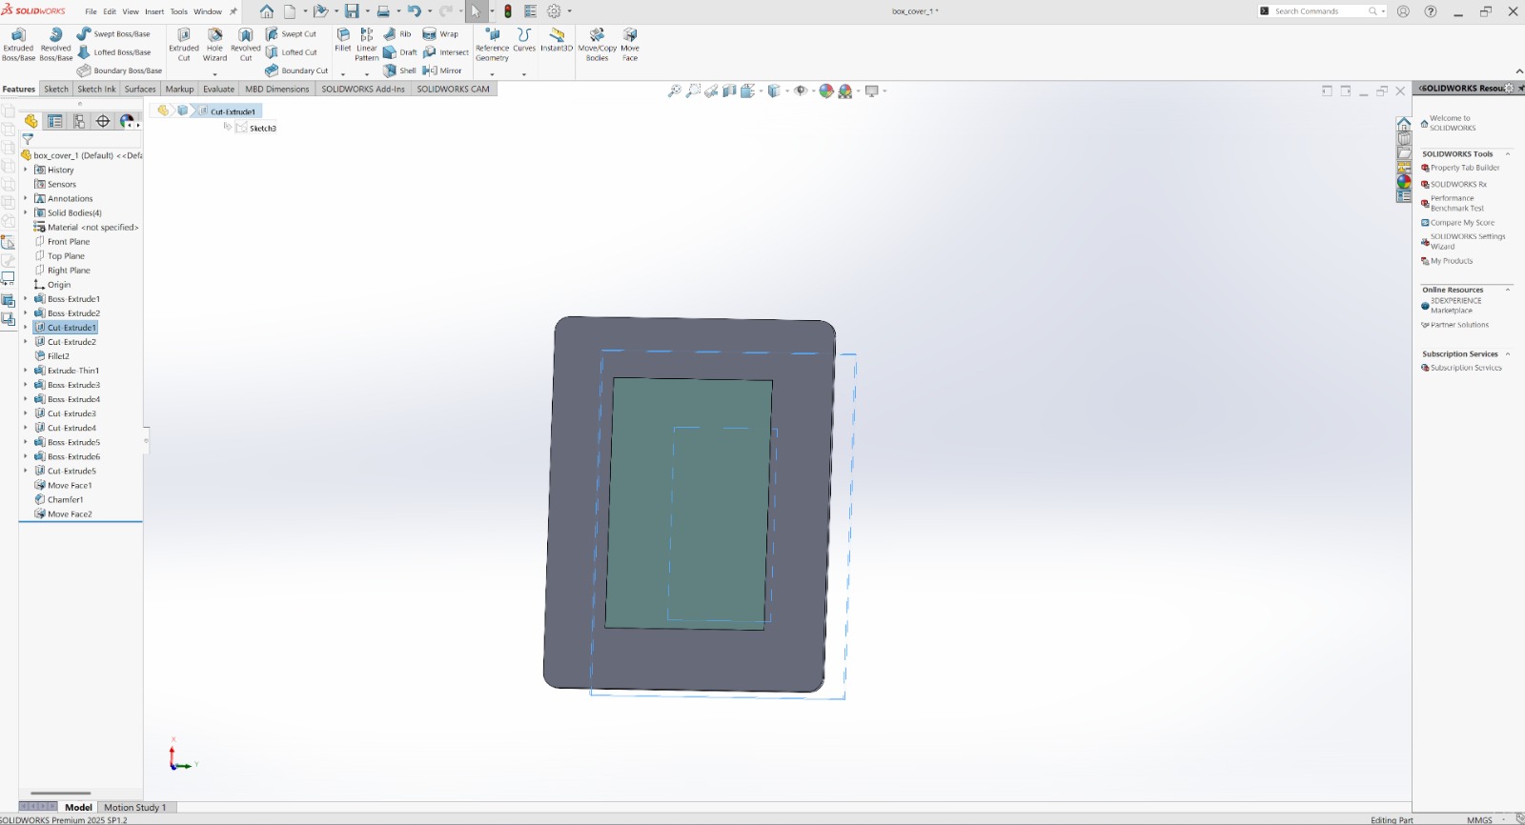1525x825 pixels.
Task: Open the Insert menu
Action: (154, 11)
